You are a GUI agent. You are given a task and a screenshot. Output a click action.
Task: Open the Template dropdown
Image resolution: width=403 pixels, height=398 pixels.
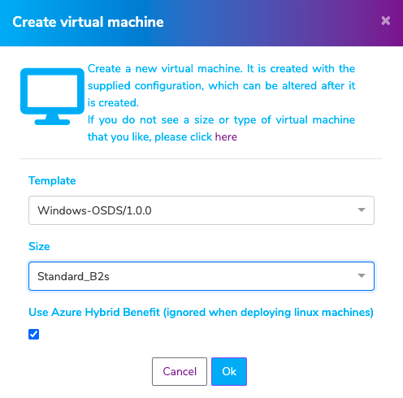tap(201, 210)
